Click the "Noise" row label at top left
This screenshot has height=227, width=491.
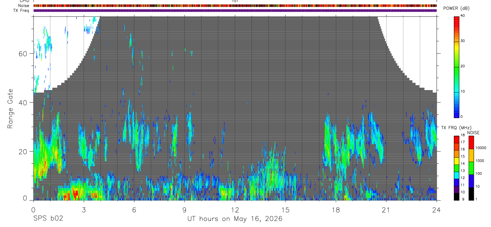(24, 6)
